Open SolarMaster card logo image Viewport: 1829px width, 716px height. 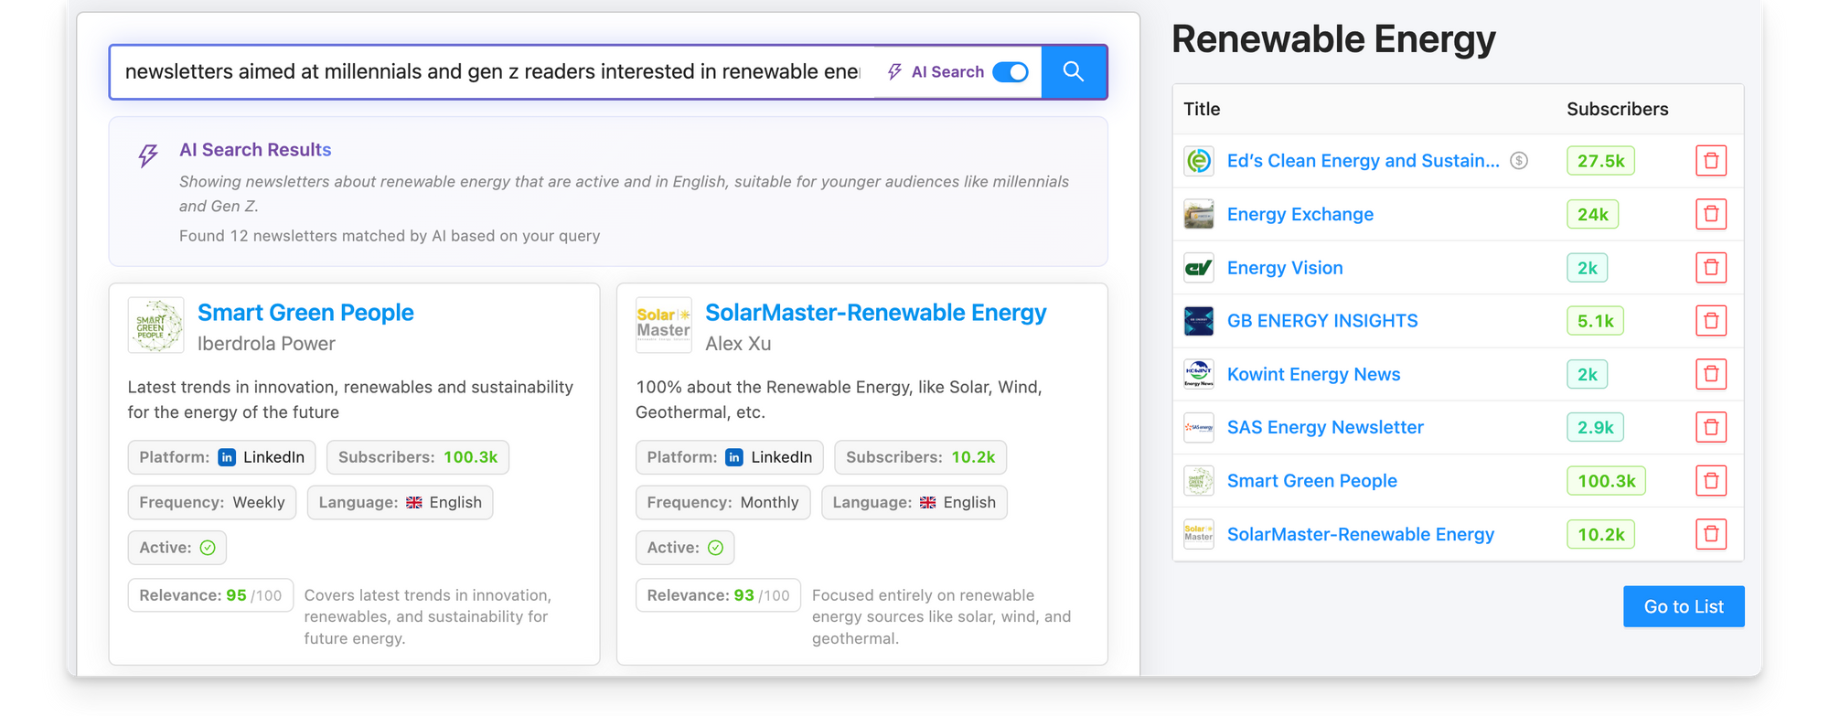click(x=664, y=326)
